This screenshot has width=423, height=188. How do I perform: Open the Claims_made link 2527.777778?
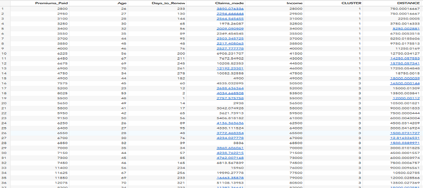(230, 48)
